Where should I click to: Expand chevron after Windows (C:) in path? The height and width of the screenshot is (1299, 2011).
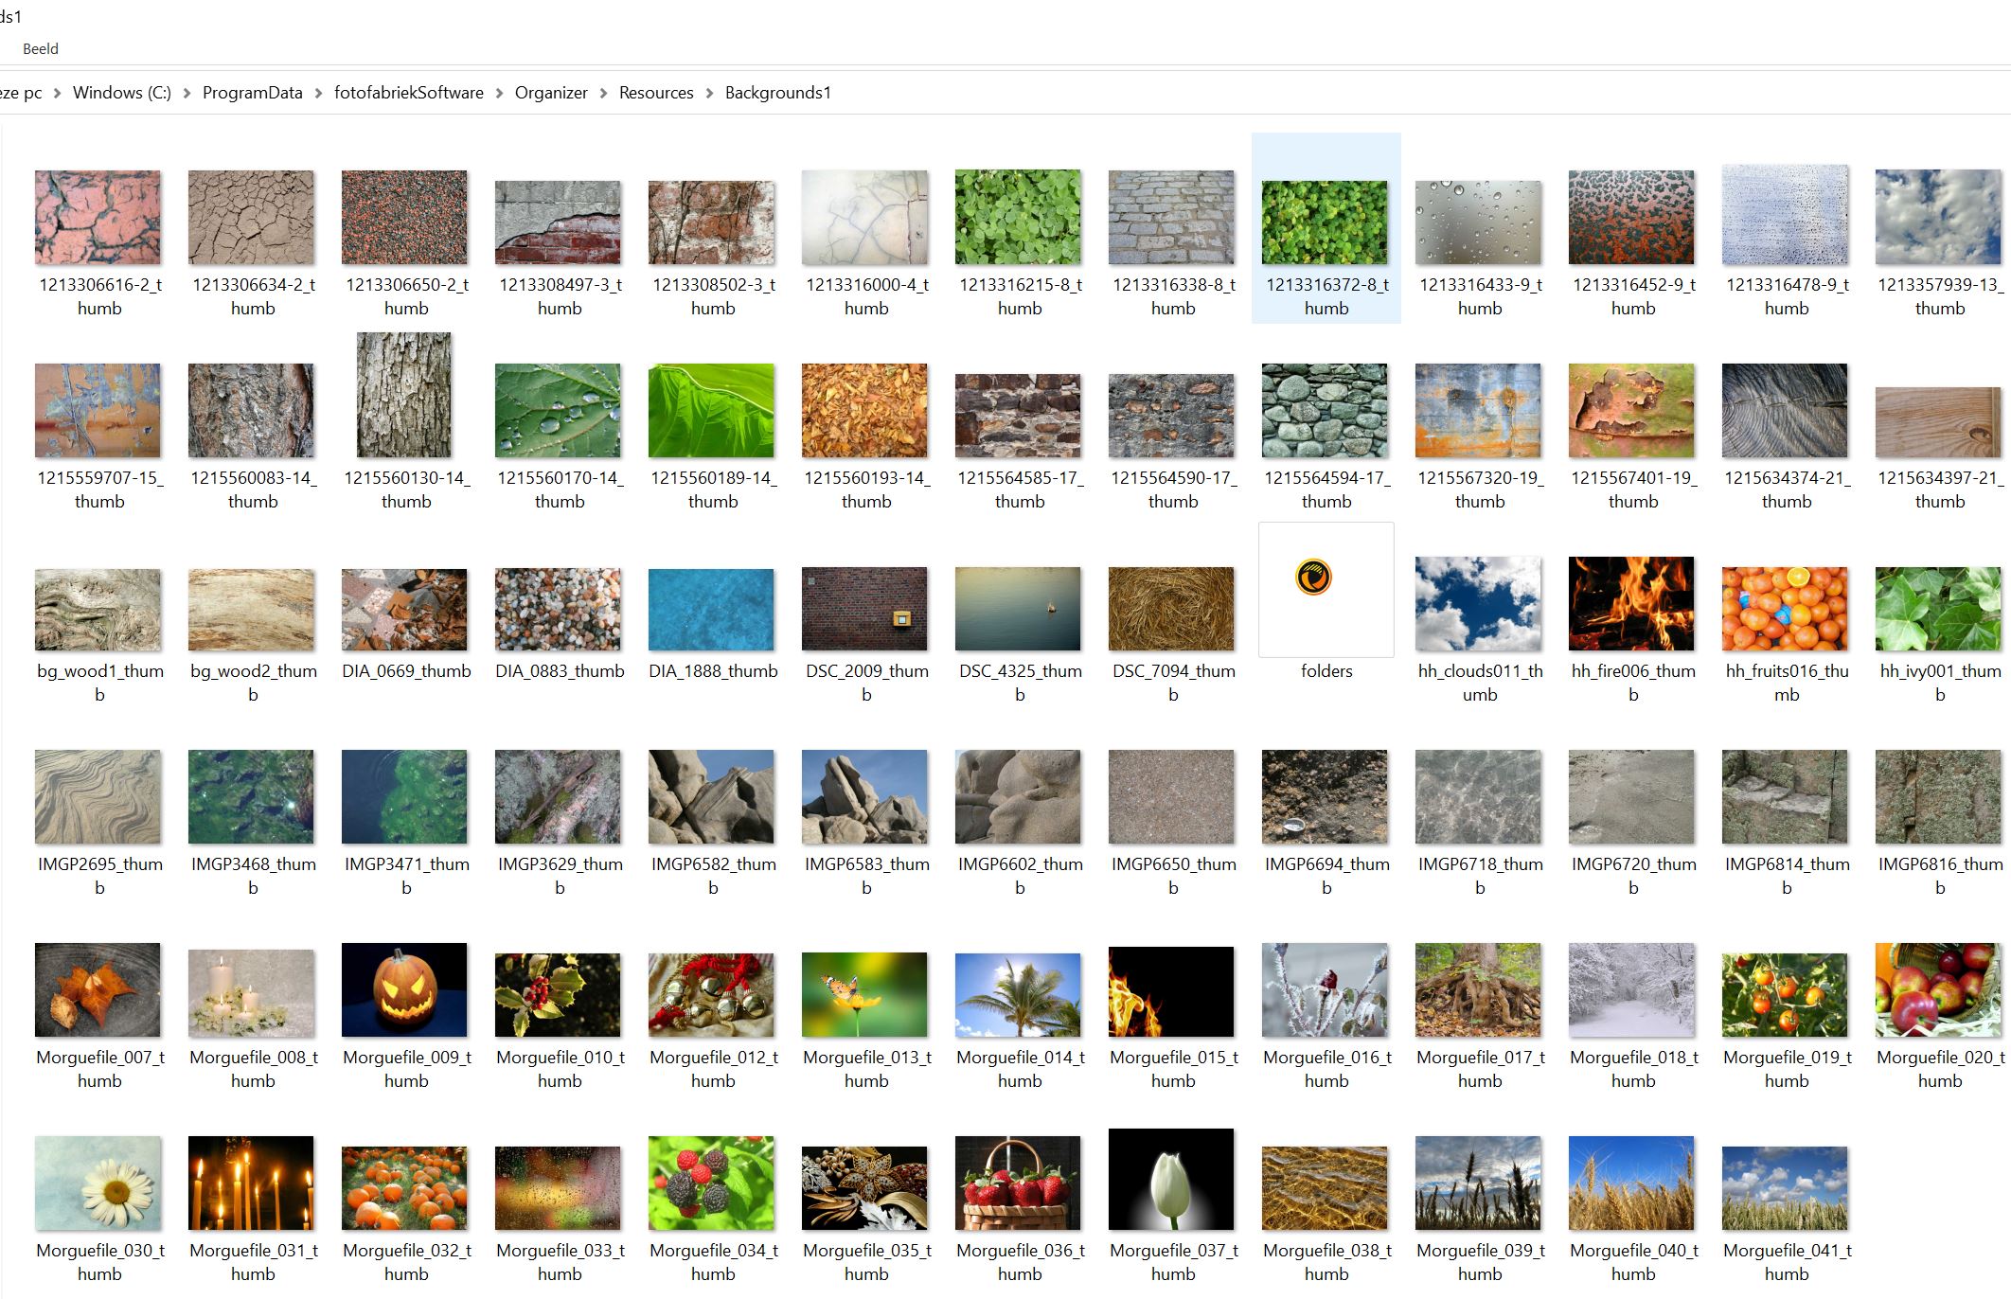[187, 93]
